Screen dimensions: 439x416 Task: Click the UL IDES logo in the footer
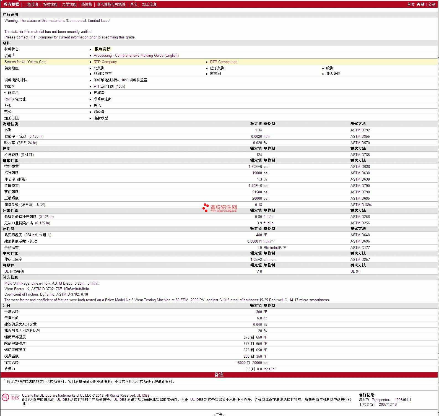[x=11, y=397]
